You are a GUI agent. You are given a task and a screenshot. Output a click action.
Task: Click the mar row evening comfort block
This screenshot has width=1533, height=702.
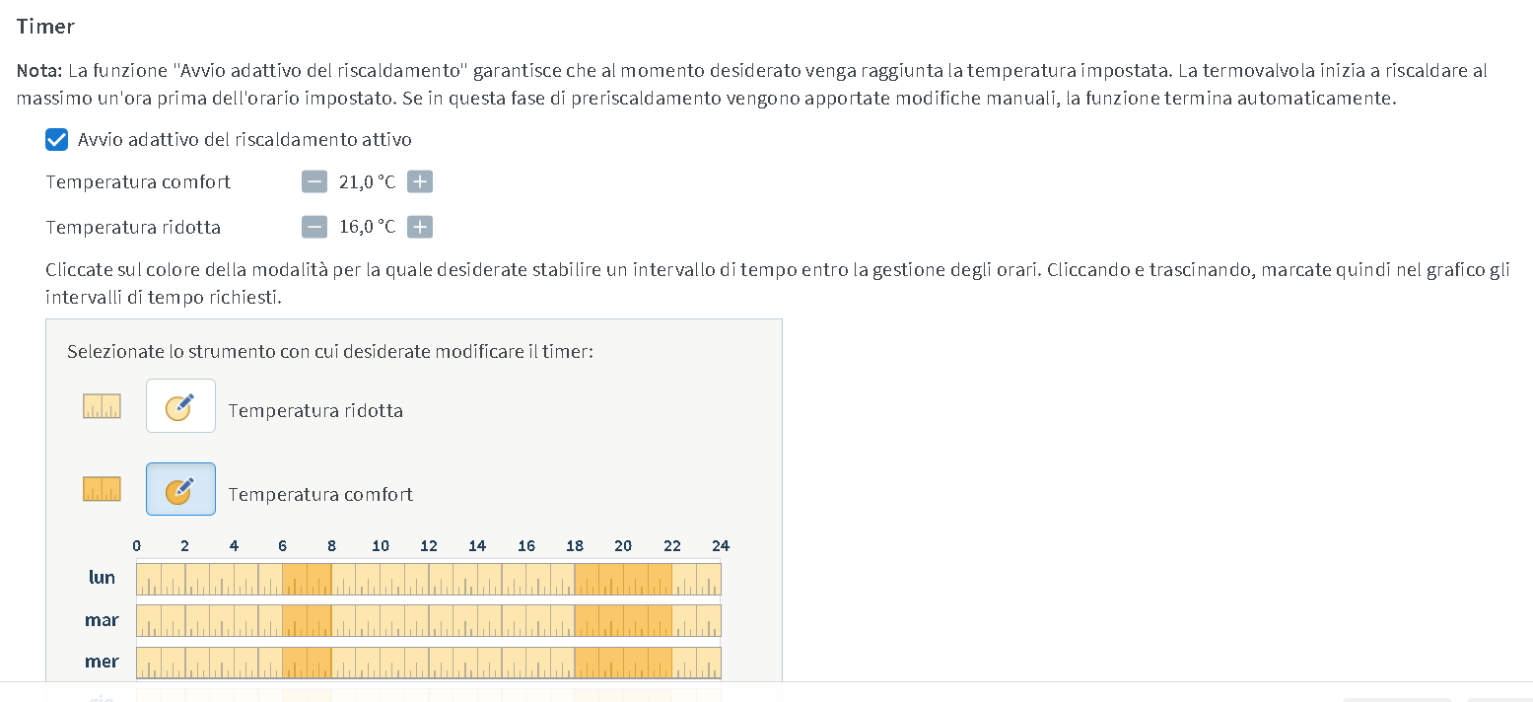point(623,621)
